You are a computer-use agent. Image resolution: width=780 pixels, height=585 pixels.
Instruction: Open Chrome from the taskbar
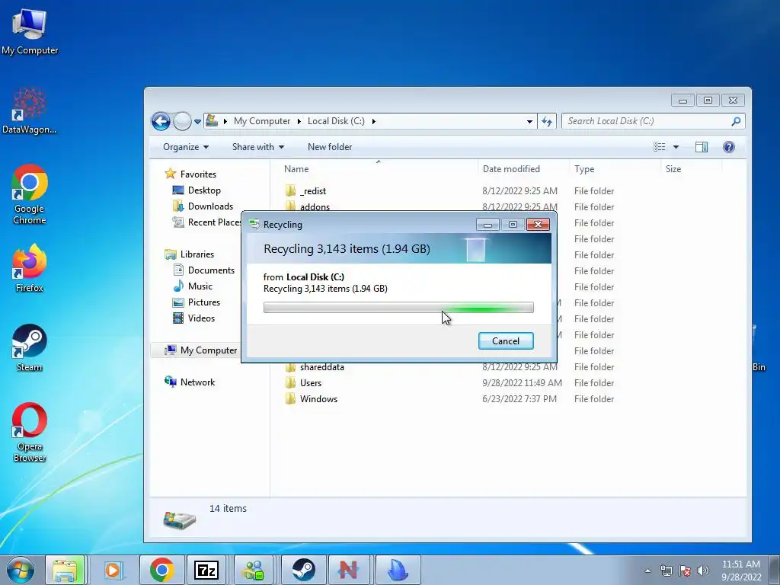[x=161, y=570]
